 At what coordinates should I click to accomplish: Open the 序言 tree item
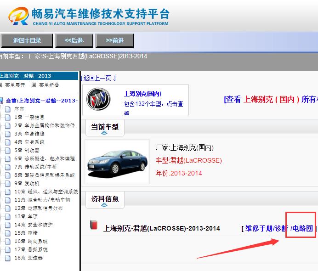click(x=19, y=109)
